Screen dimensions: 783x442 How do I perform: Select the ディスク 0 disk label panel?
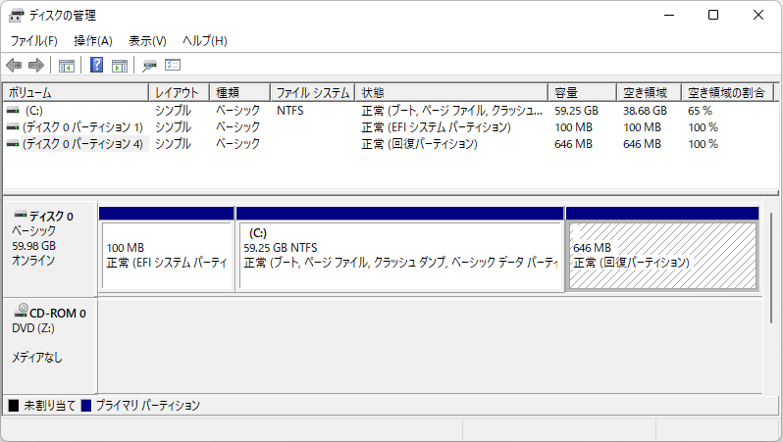[x=50, y=248]
